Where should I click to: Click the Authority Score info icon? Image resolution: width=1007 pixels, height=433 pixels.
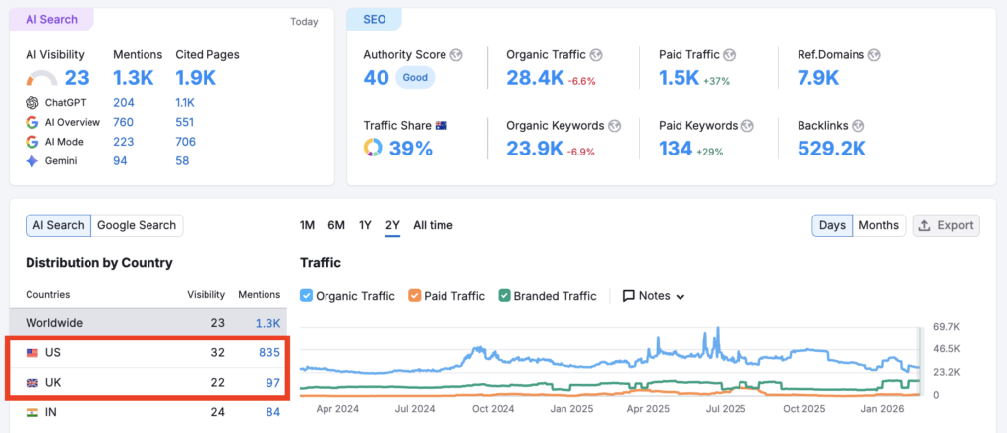pos(456,55)
